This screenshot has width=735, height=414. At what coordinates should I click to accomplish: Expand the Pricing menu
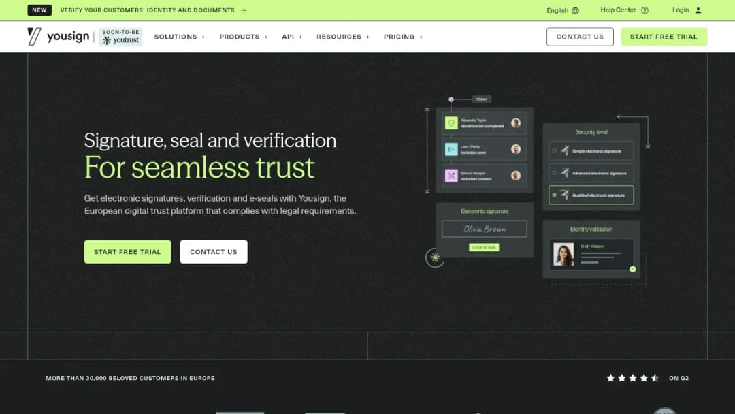(403, 37)
